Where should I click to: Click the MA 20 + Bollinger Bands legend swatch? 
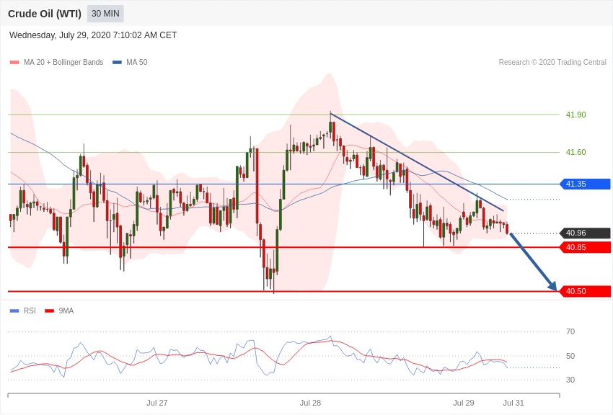pyautogui.click(x=14, y=63)
